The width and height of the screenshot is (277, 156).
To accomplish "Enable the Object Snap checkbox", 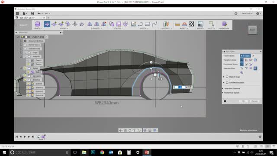I will coord(227,77).
